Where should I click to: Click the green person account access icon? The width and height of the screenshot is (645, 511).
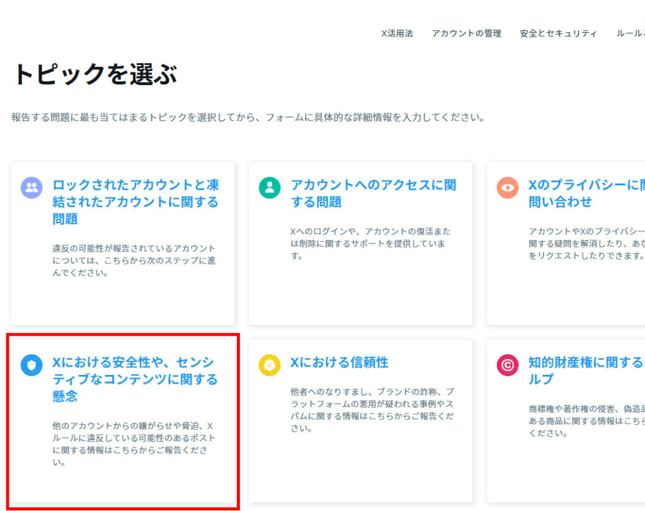[x=270, y=187]
